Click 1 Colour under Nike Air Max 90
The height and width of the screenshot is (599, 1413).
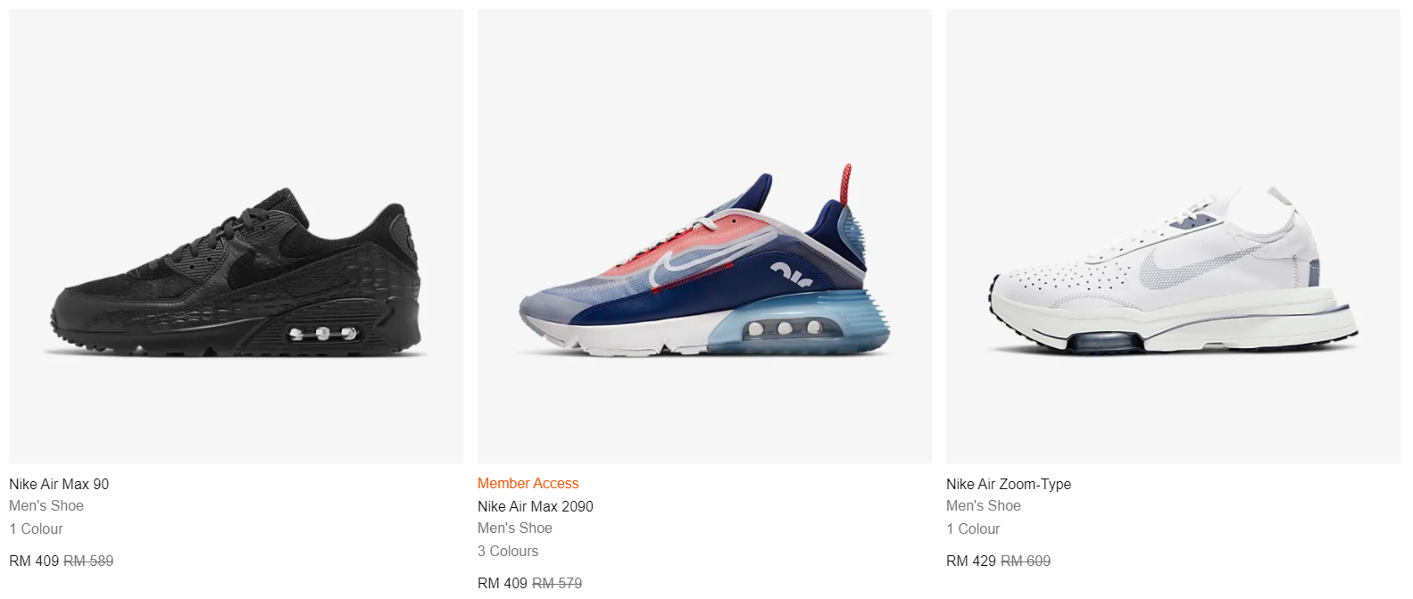(37, 528)
